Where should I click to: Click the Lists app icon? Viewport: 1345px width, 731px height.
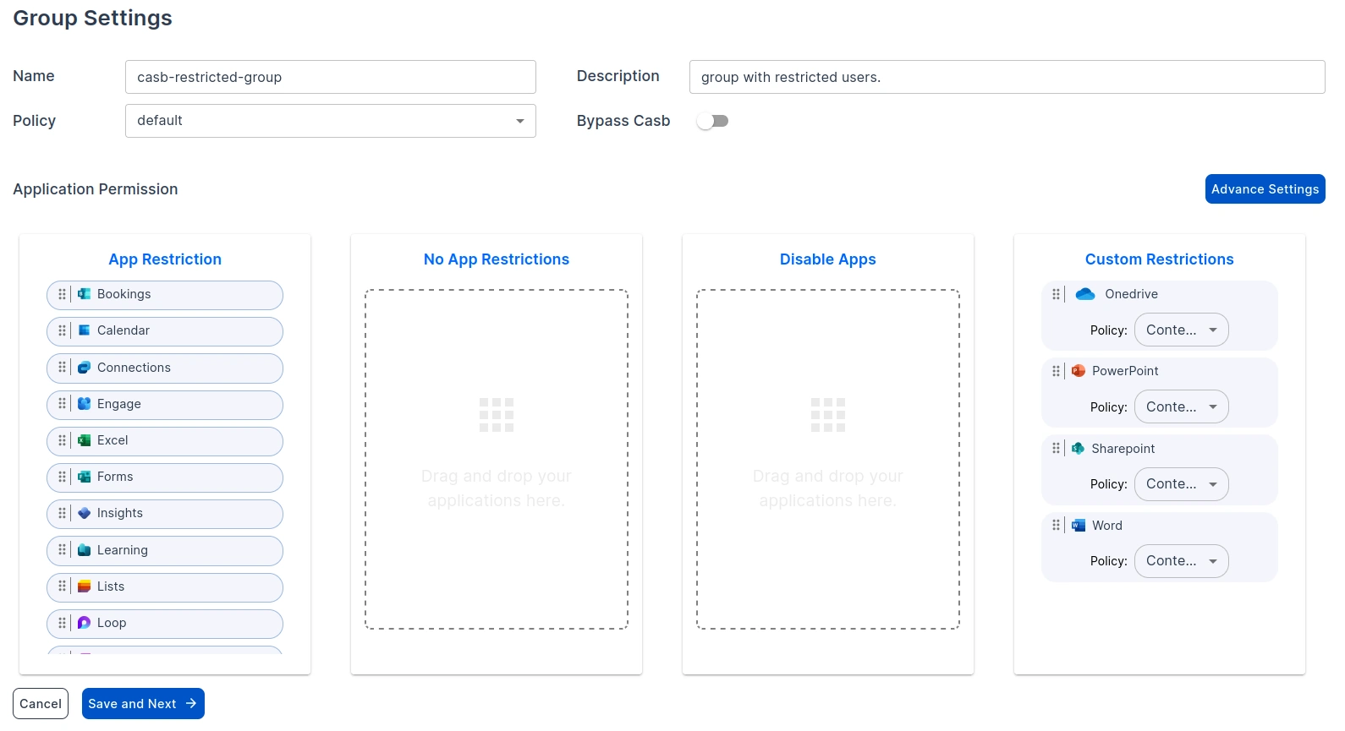[x=85, y=586]
